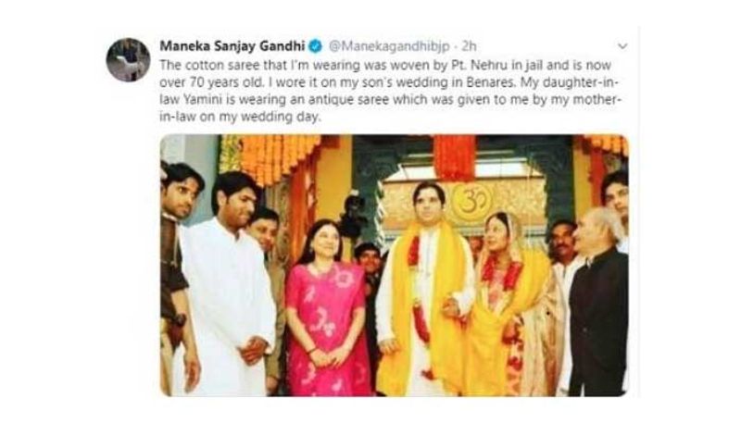Click the man in yellow shawl with garland
Screen dimensions: 741x423
click(x=421, y=296)
